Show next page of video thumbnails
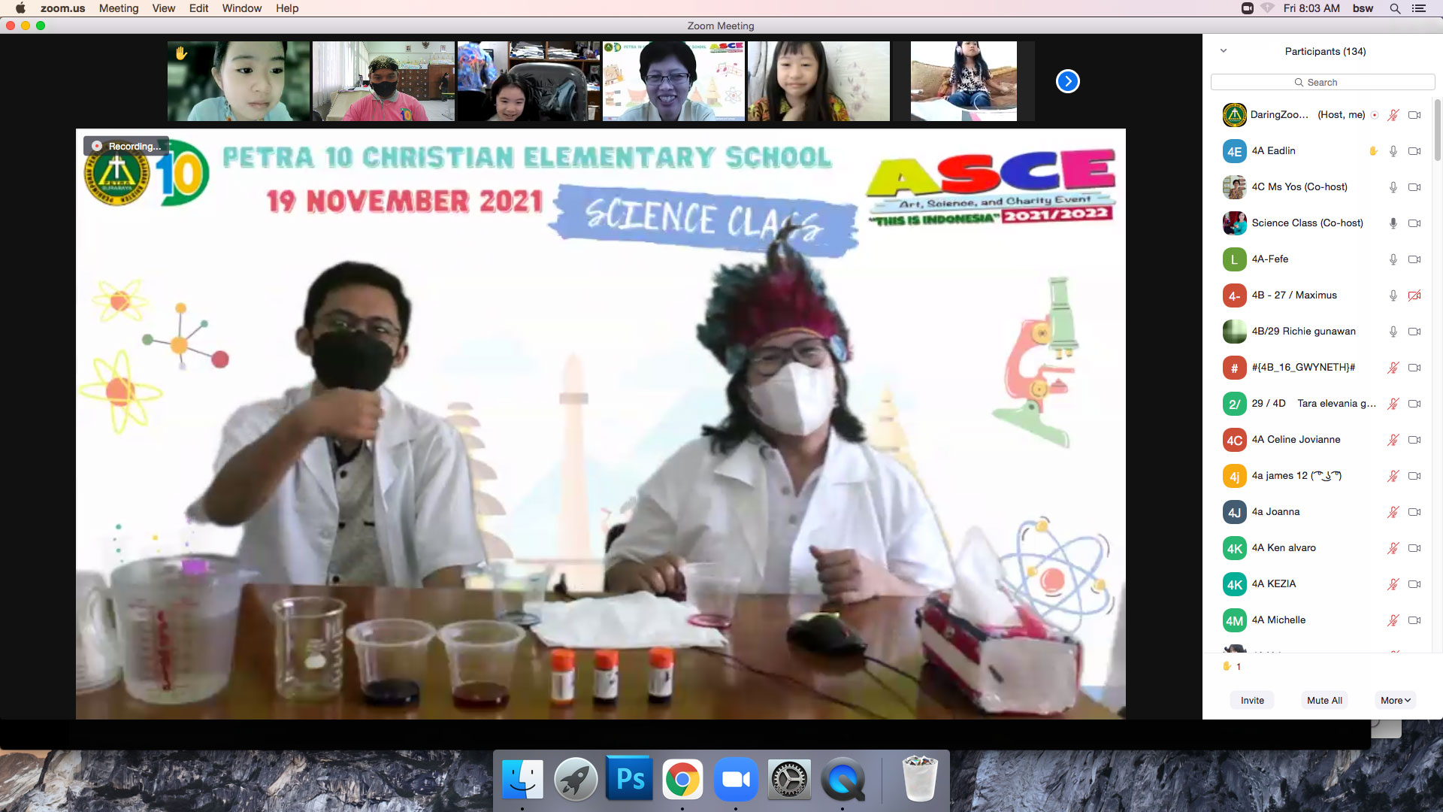 (x=1067, y=81)
